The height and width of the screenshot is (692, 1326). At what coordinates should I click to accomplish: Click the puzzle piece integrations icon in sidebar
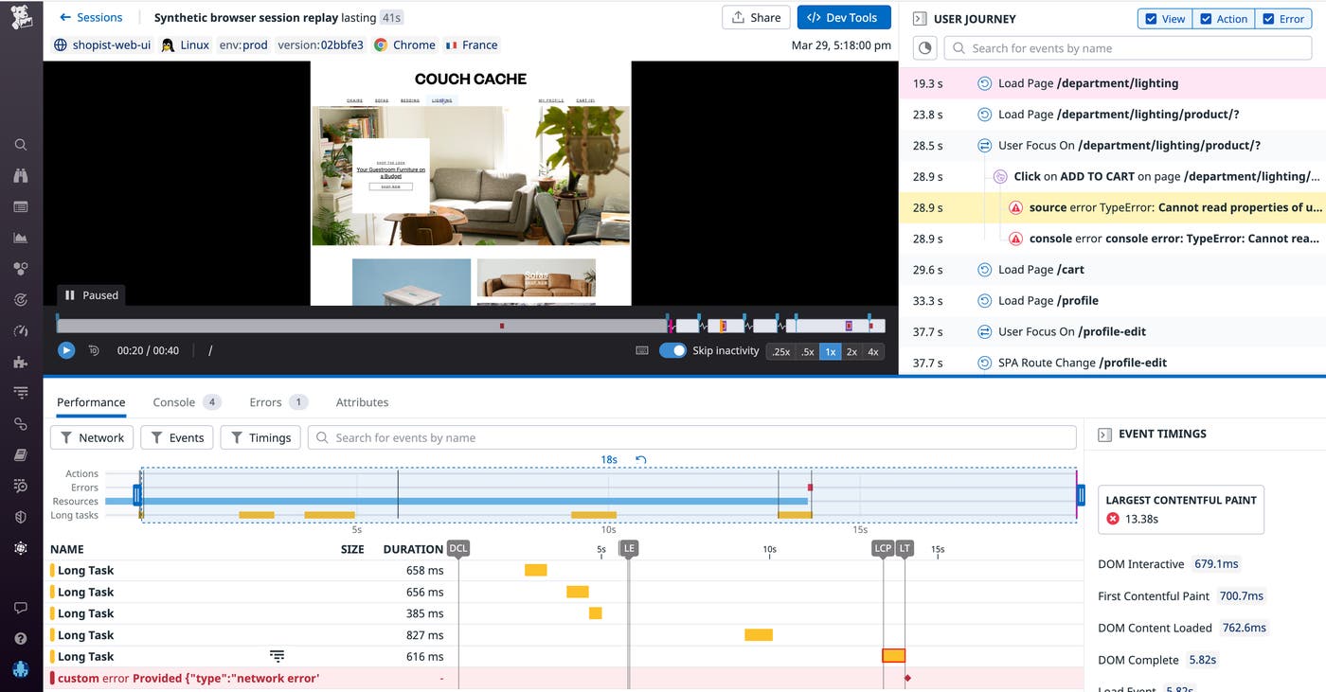[21, 362]
